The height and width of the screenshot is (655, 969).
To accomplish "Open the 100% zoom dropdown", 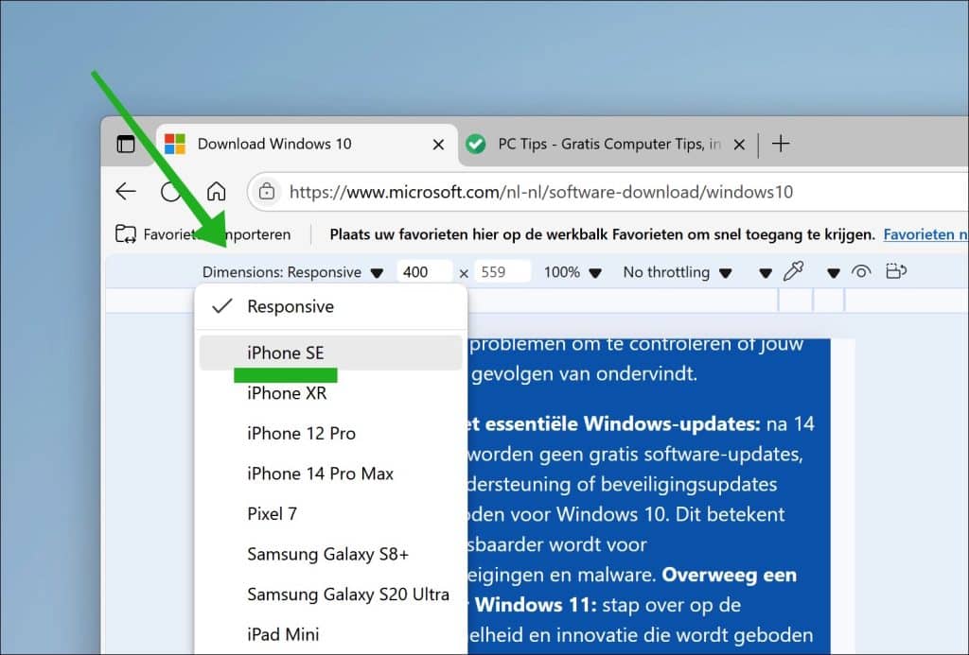I will click(x=573, y=272).
